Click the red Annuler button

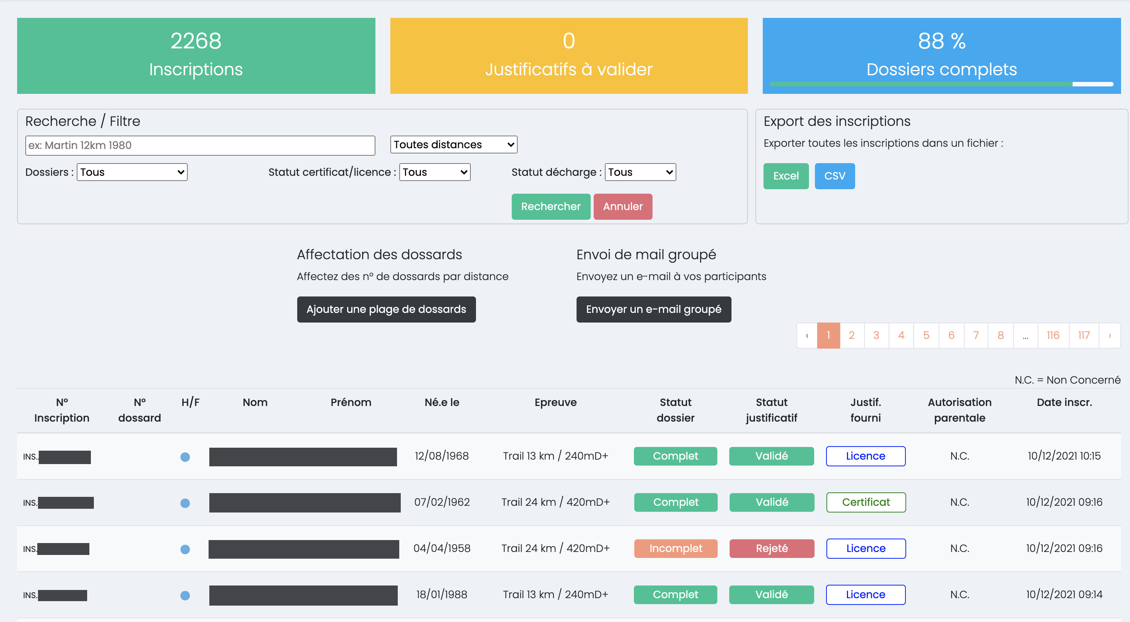pyautogui.click(x=622, y=207)
